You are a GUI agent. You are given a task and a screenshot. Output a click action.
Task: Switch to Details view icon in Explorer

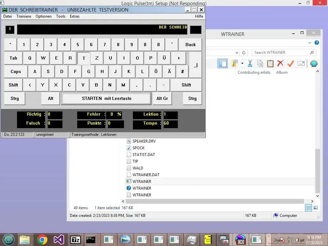point(308,208)
